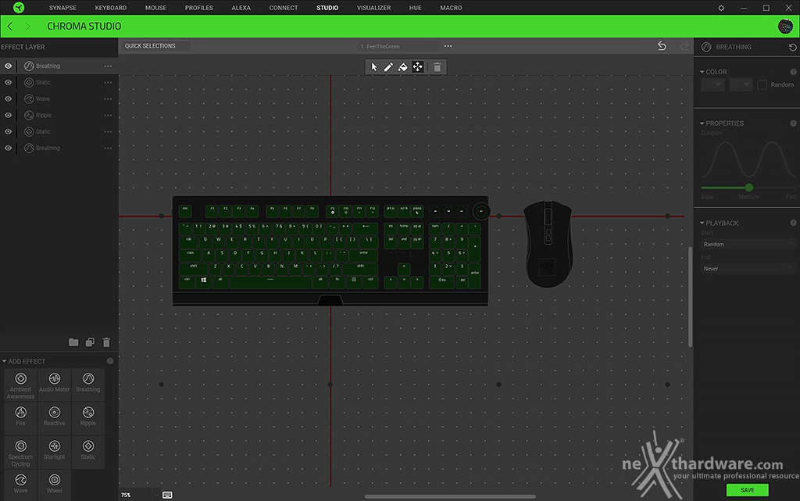Image resolution: width=800 pixels, height=501 pixels.
Task: Hide the Static layer directly below Ripple
Action: (8, 131)
